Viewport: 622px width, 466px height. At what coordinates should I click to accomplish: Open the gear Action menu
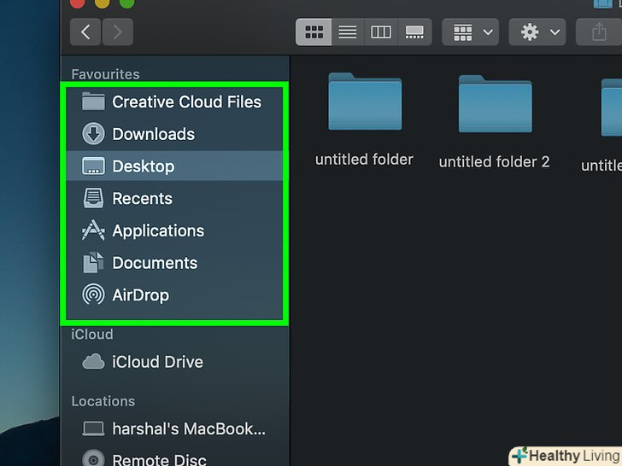[x=537, y=32]
